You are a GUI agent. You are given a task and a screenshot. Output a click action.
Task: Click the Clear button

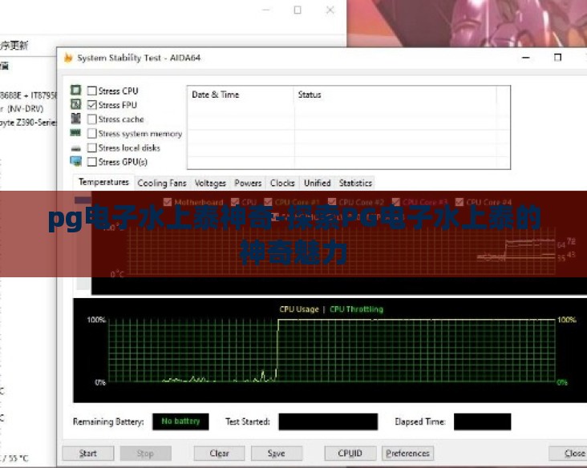click(x=219, y=454)
